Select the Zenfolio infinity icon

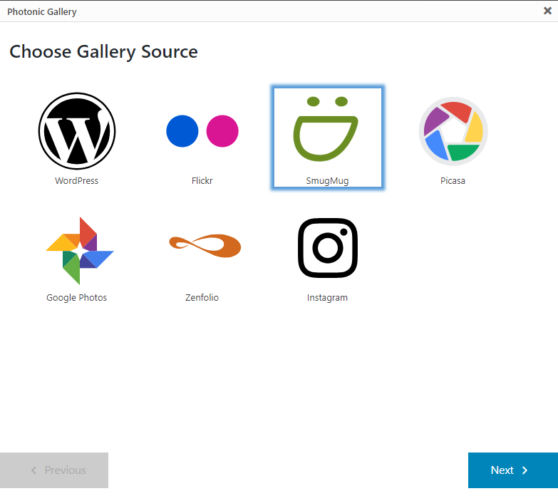pos(205,247)
